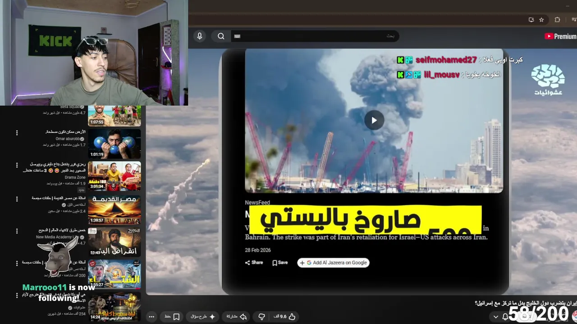Open the 1:55:27 winter video thumbnail

(114, 274)
